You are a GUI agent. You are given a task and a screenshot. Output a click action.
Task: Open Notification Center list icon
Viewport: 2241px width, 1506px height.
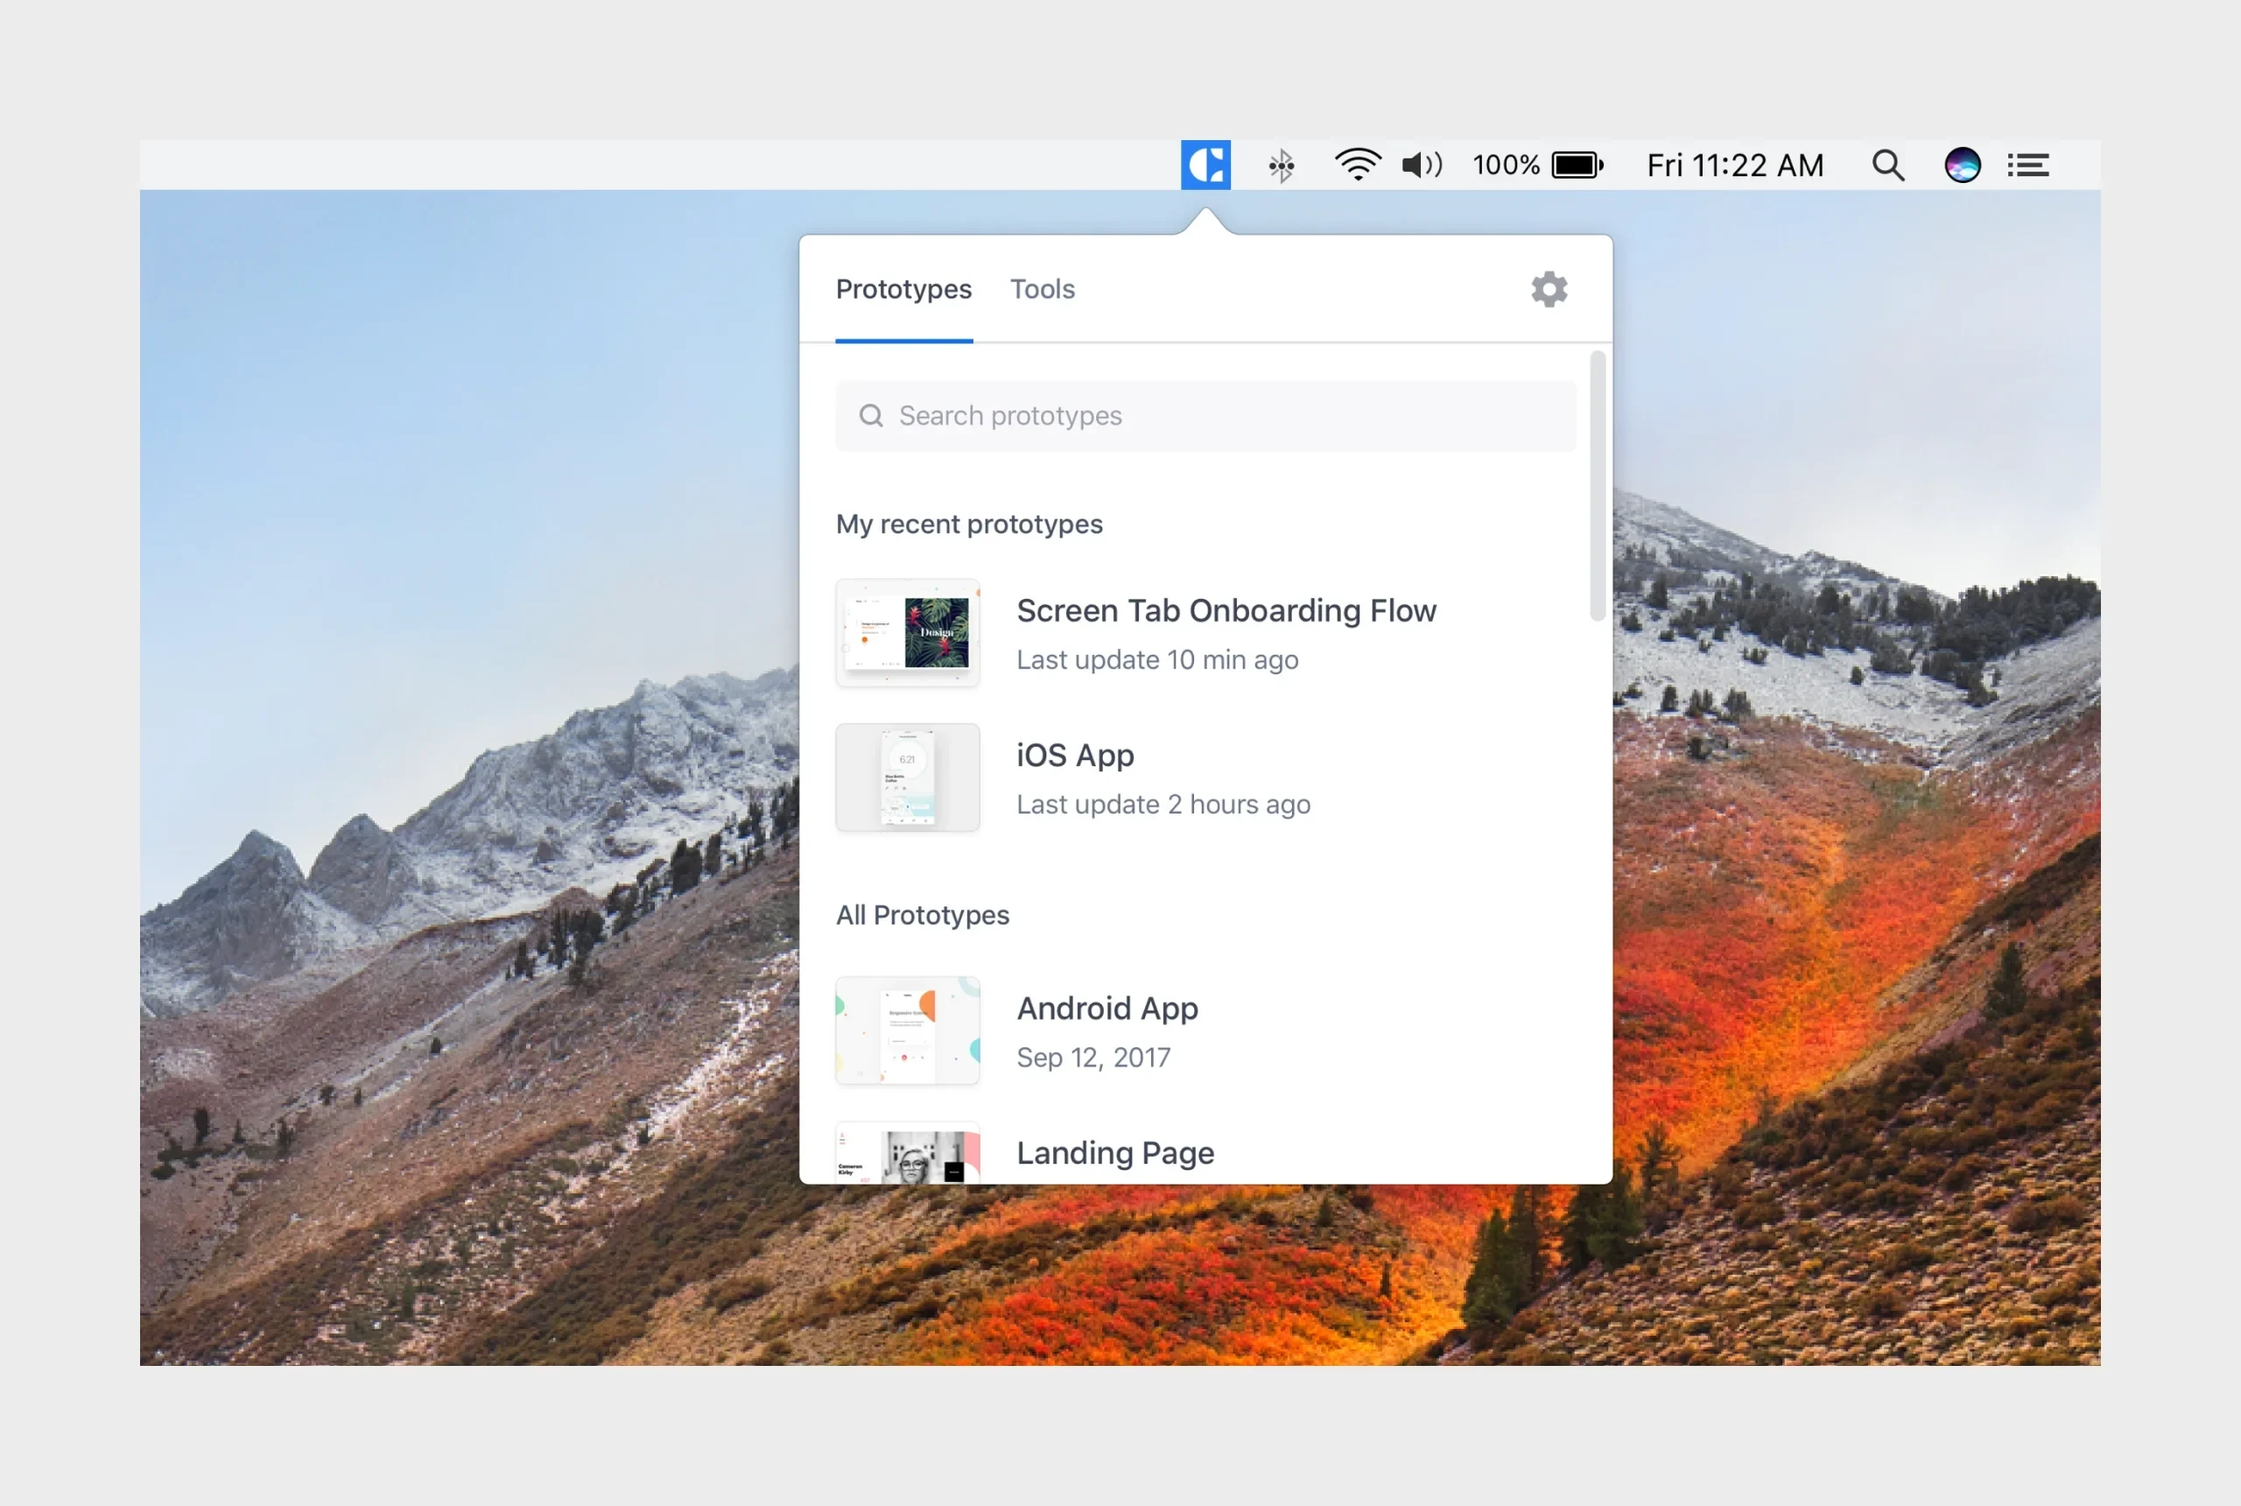click(2028, 165)
